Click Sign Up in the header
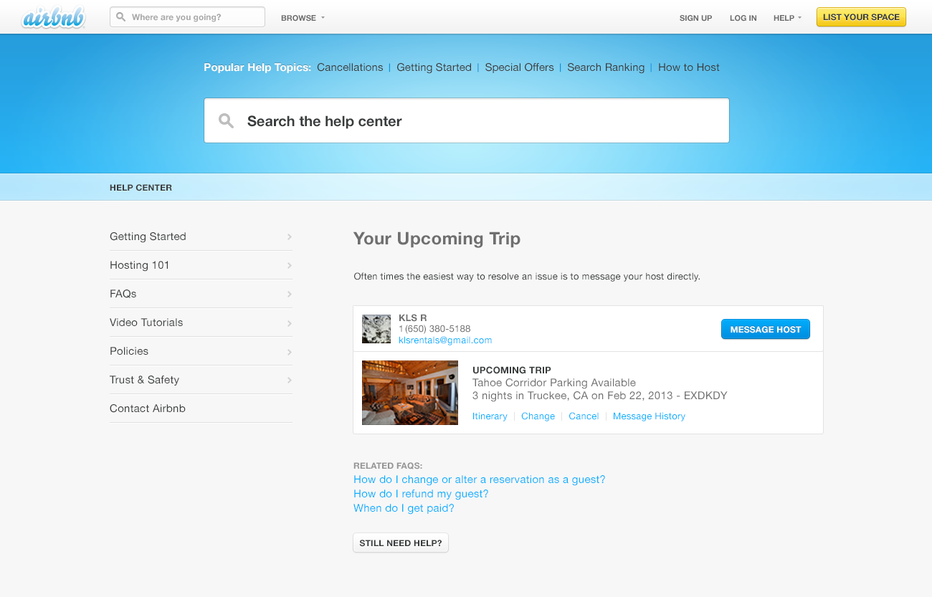 pos(695,18)
